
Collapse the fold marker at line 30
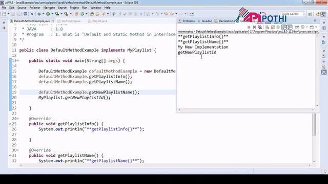(18, 150)
